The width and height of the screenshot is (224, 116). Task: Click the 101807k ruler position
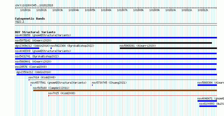[122, 10]
